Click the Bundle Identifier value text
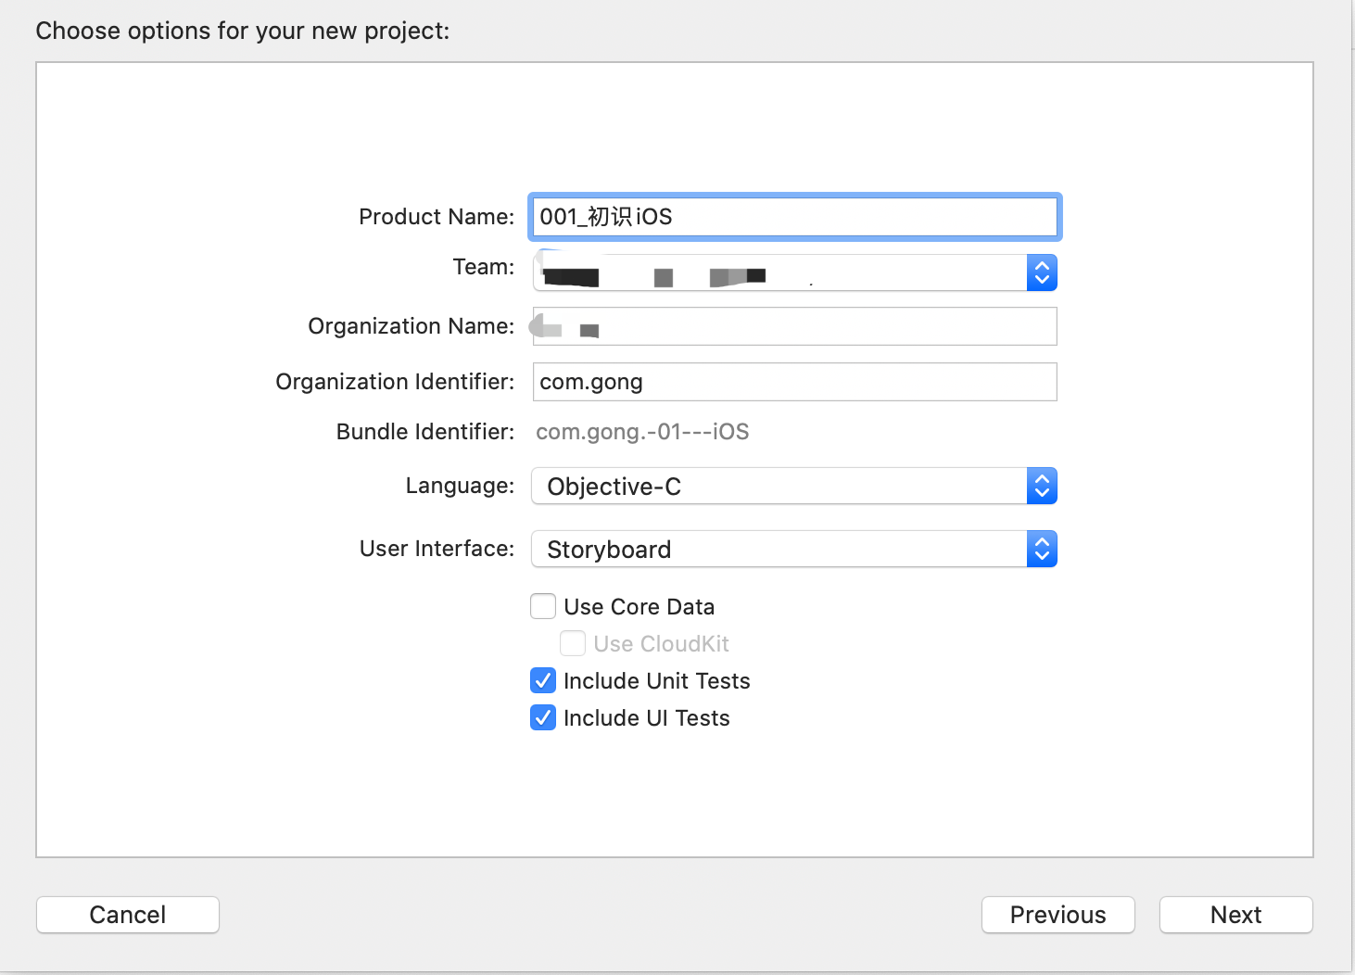 [x=642, y=432]
